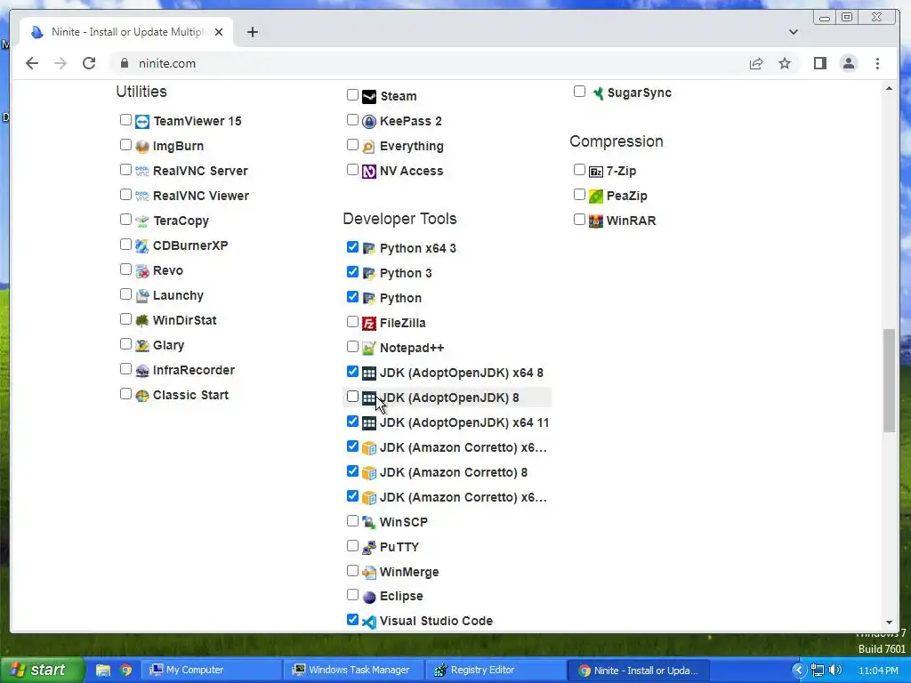Click the SugarSync bird icon
This screenshot has height=683, width=911.
(598, 92)
